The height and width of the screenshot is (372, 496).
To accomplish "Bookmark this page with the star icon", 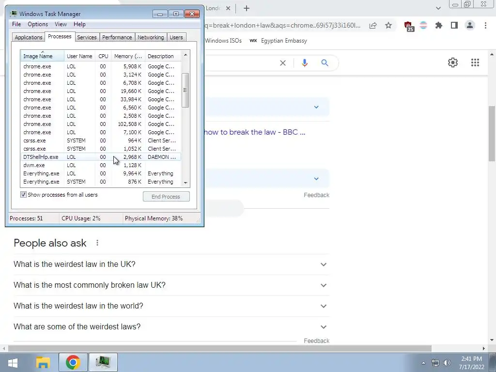I will coord(388,26).
